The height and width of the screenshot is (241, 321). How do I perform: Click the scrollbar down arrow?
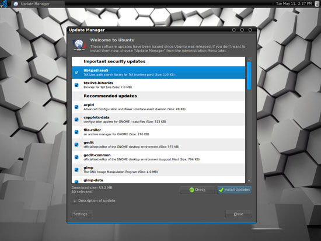[249, 180]
